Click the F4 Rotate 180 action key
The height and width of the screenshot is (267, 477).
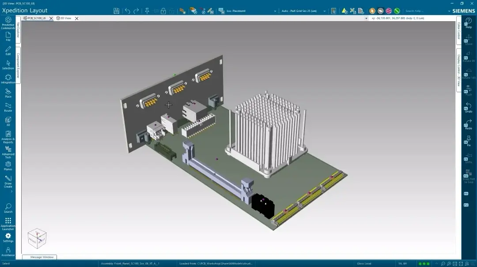[469, 74]
